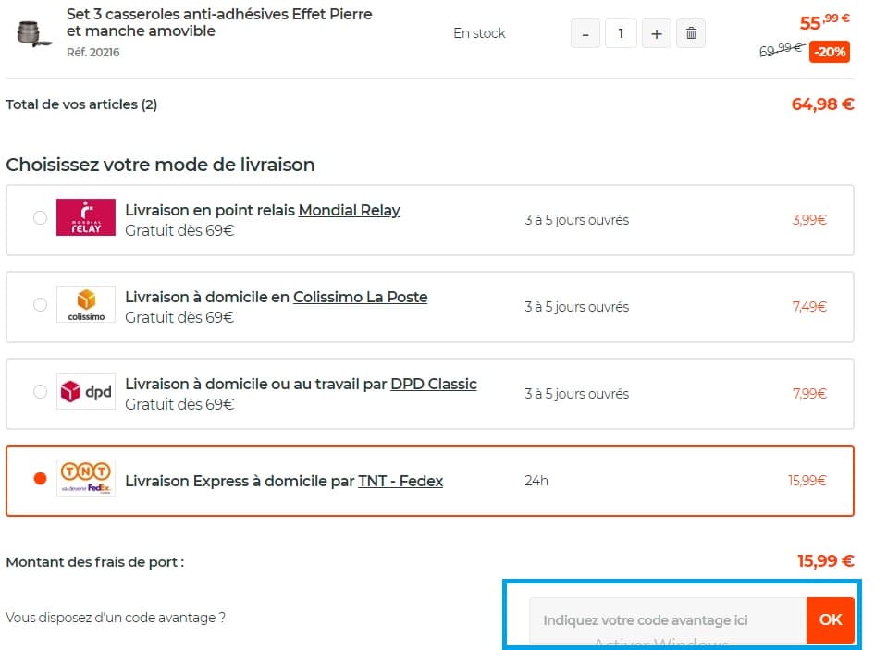
Task: Decrease the quantity with the minus button
Action: click(585, 32)
